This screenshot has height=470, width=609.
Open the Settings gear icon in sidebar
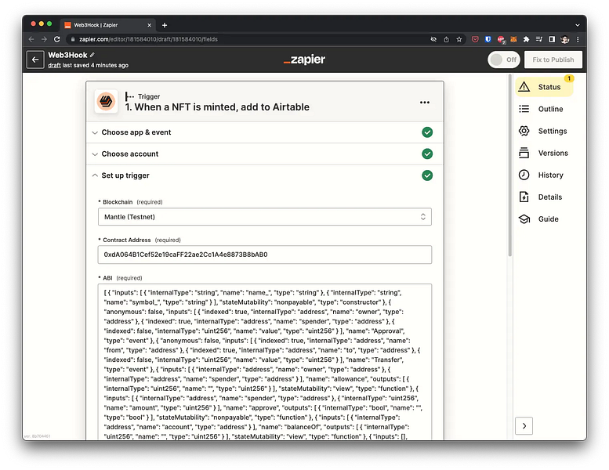[x=524, y=131]
